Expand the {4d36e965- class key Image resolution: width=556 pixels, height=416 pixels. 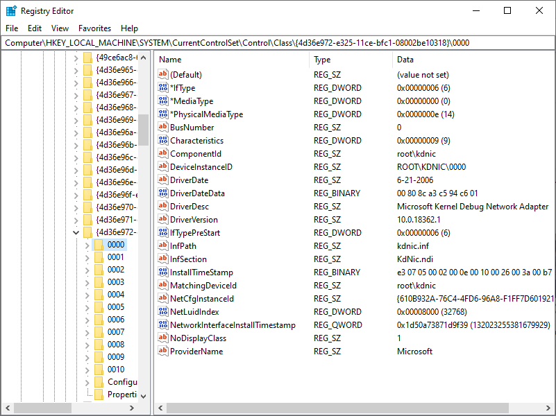point(76,70)
